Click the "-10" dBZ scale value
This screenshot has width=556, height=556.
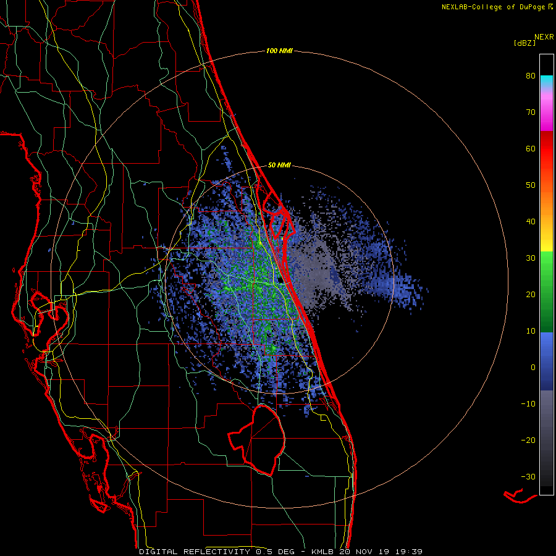pos(528,404)
